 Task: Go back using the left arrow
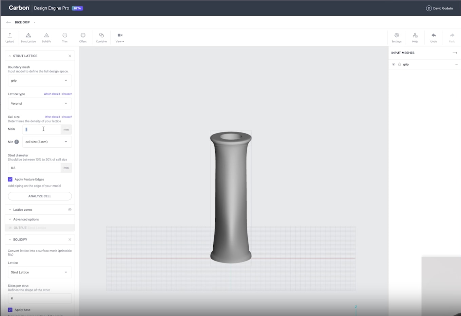coord(8,22)
